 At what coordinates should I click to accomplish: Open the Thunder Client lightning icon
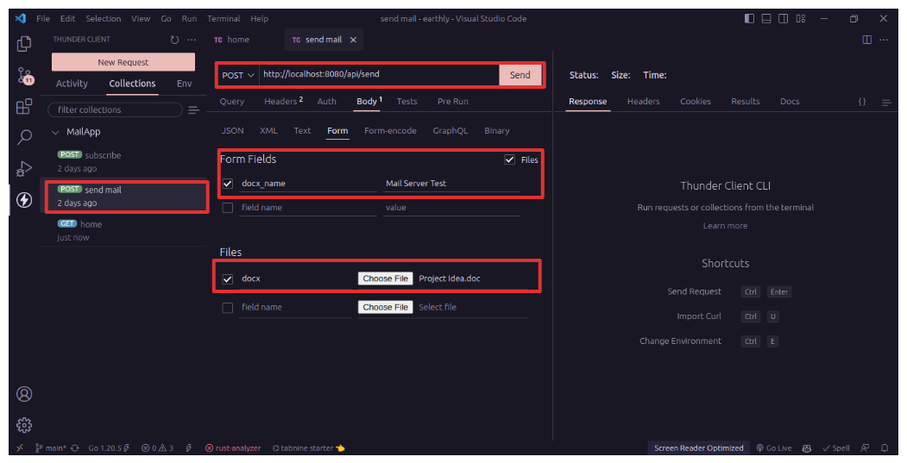point(24,200)
